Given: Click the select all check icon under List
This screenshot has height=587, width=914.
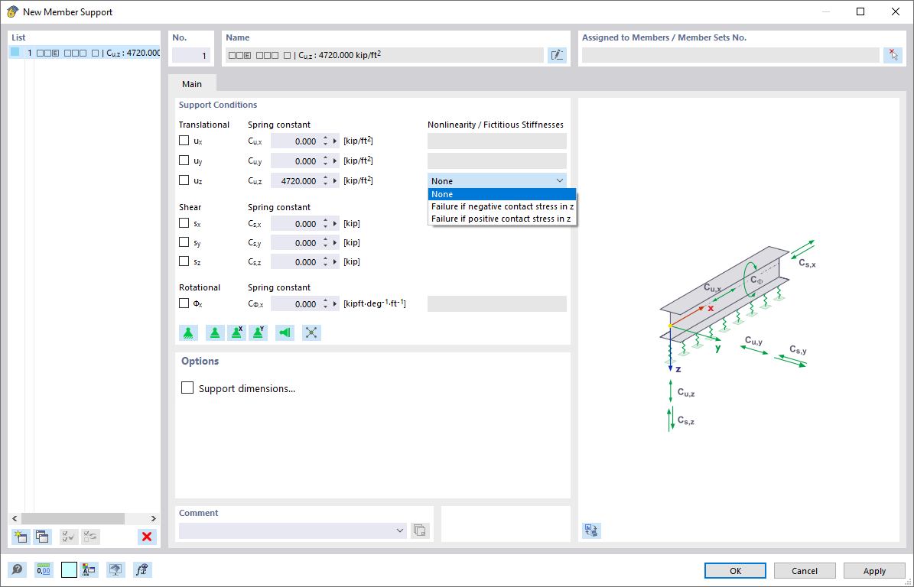Looking at the screenshot, I should [x=69, y=537].
